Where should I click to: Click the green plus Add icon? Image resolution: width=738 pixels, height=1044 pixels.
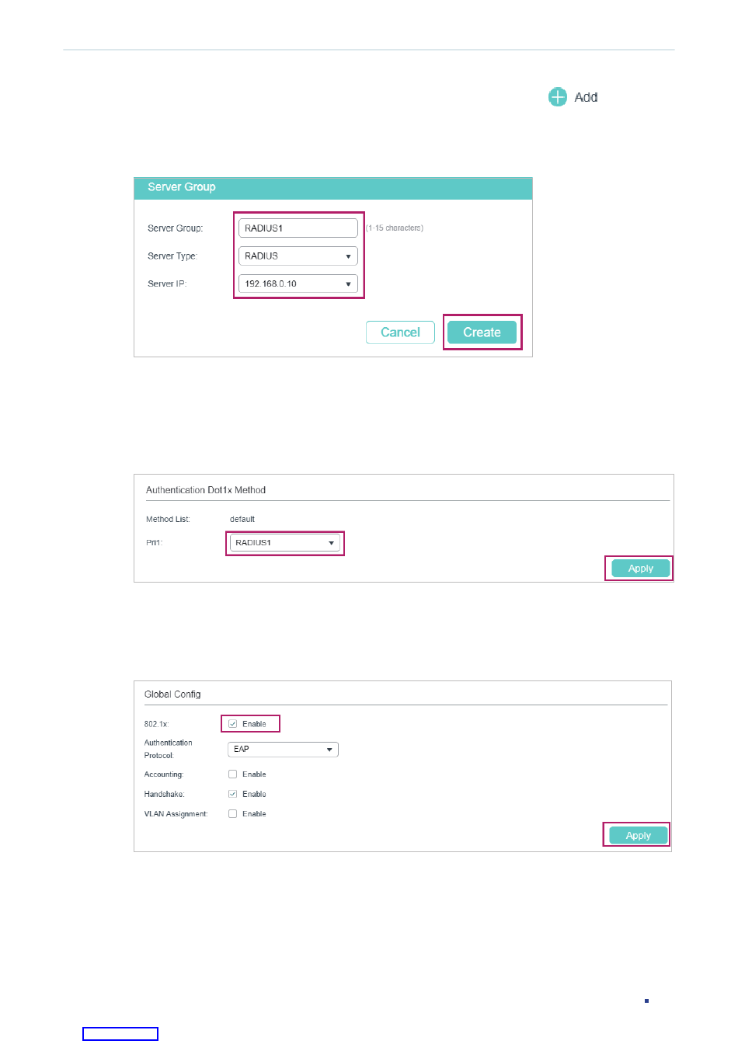click(558, 97)
